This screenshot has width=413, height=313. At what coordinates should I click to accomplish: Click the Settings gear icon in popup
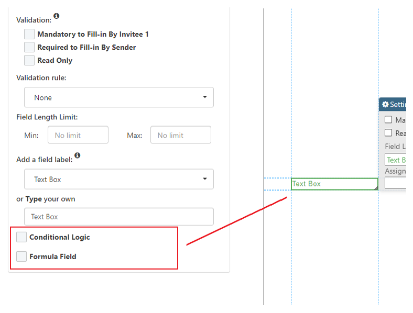[385, 105]
